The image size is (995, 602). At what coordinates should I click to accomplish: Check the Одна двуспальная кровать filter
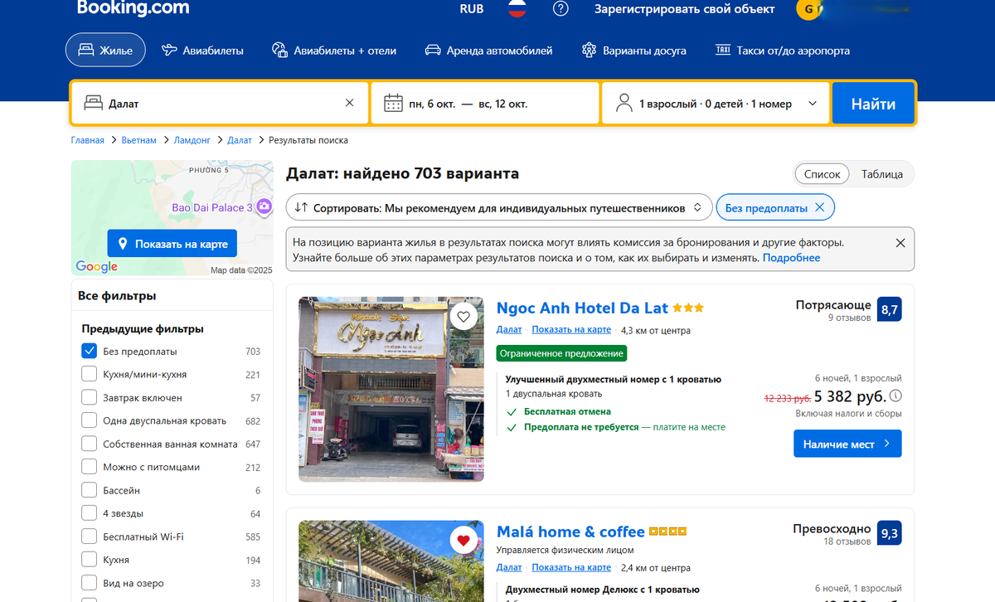90,420
